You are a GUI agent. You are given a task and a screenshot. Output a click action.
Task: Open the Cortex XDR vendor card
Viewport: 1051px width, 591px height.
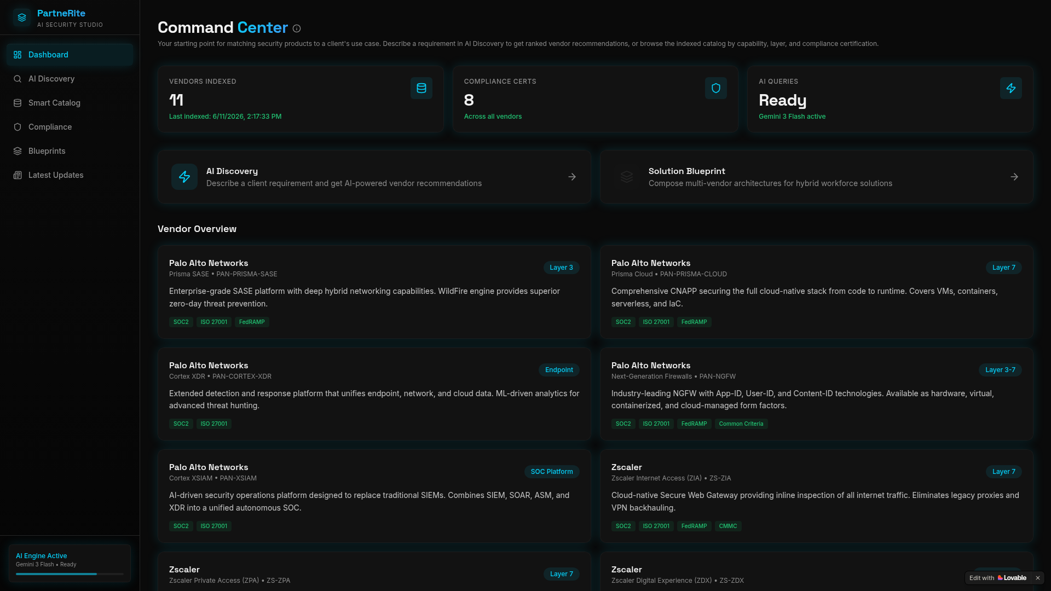pyautogui.click(x=374, y=394)
